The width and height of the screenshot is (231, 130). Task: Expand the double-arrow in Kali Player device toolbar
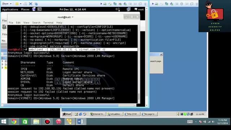coord(101,4)
